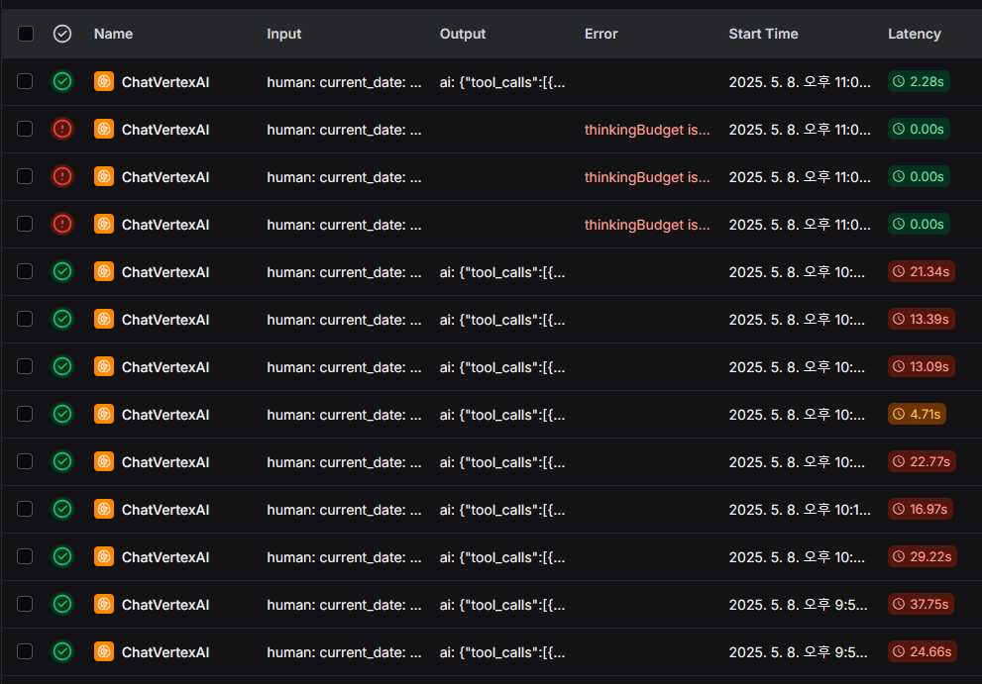Click the Input cell of the 29.22s run
Screen dimensions: 982x684
pos(345,557)
